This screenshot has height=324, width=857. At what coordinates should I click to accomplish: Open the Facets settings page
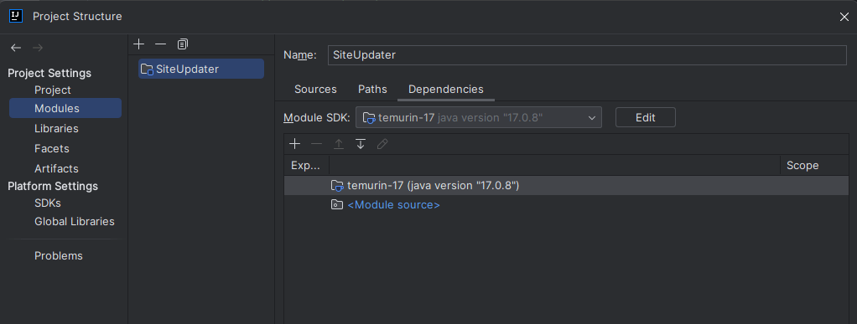[x=51, y=148]
